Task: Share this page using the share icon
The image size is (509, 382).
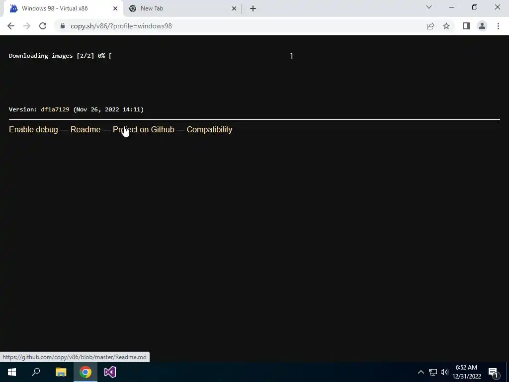Action: [x=430, y=26]
